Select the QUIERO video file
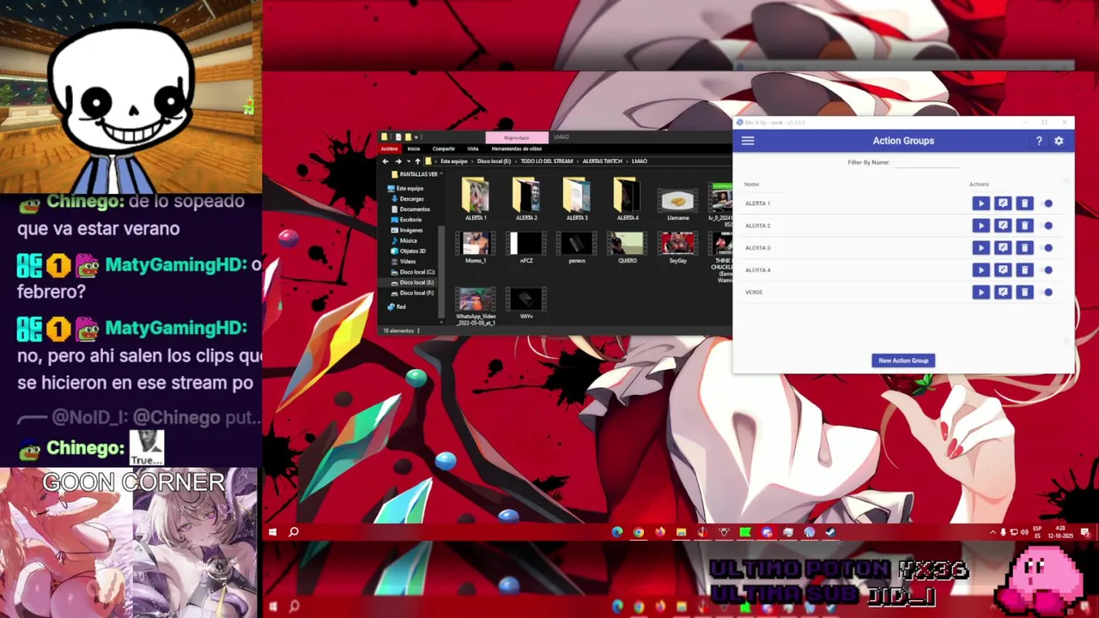Image resolution: width=1099 pixels, height=618 pixels. (x=628, y=248)
